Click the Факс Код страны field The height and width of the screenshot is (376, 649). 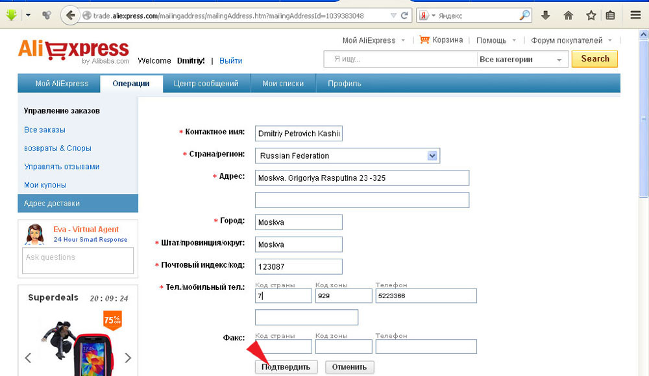pos(284,347)
